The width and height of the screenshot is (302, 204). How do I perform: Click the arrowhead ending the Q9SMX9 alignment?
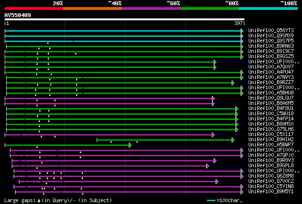click(x=242, y=36)
